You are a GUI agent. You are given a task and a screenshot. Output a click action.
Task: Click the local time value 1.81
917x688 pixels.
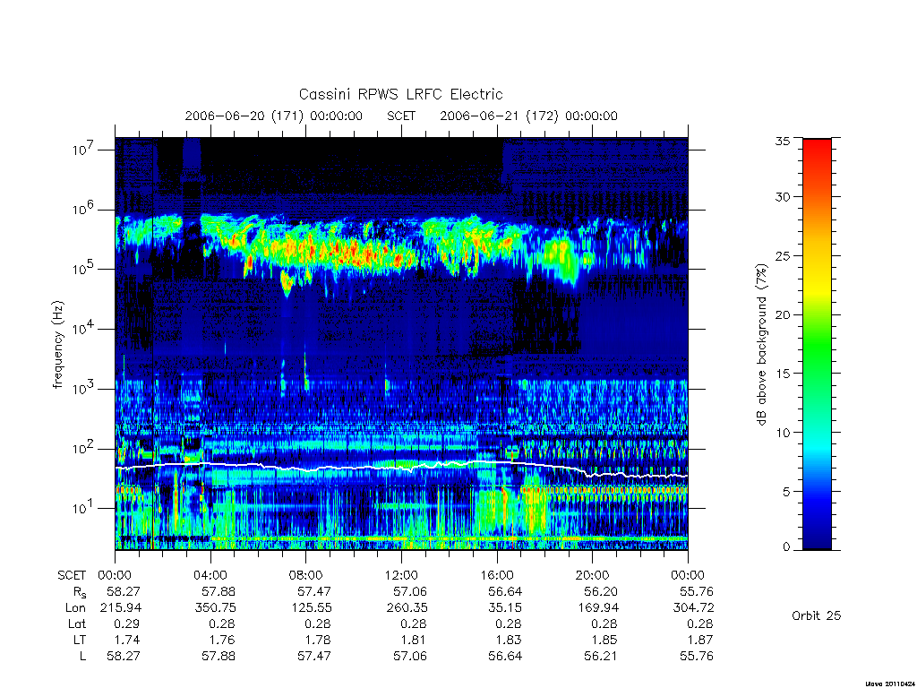(x=413, y=640)
